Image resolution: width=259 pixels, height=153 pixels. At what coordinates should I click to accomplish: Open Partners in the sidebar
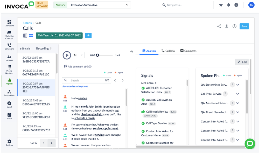point(9,58)
